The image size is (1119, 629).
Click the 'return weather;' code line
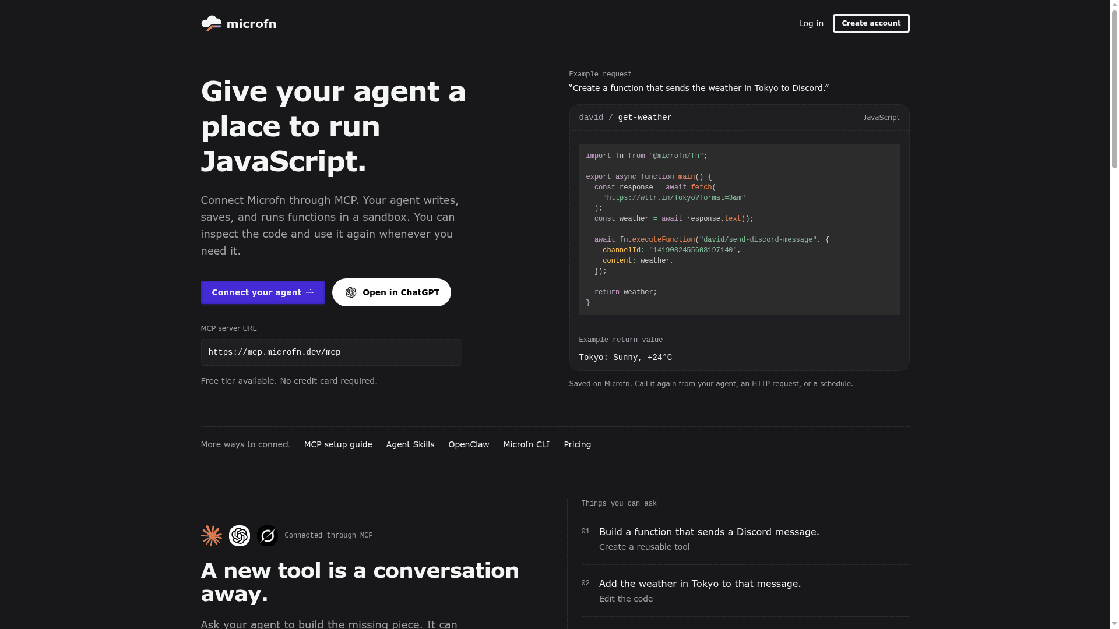(625, 292)
